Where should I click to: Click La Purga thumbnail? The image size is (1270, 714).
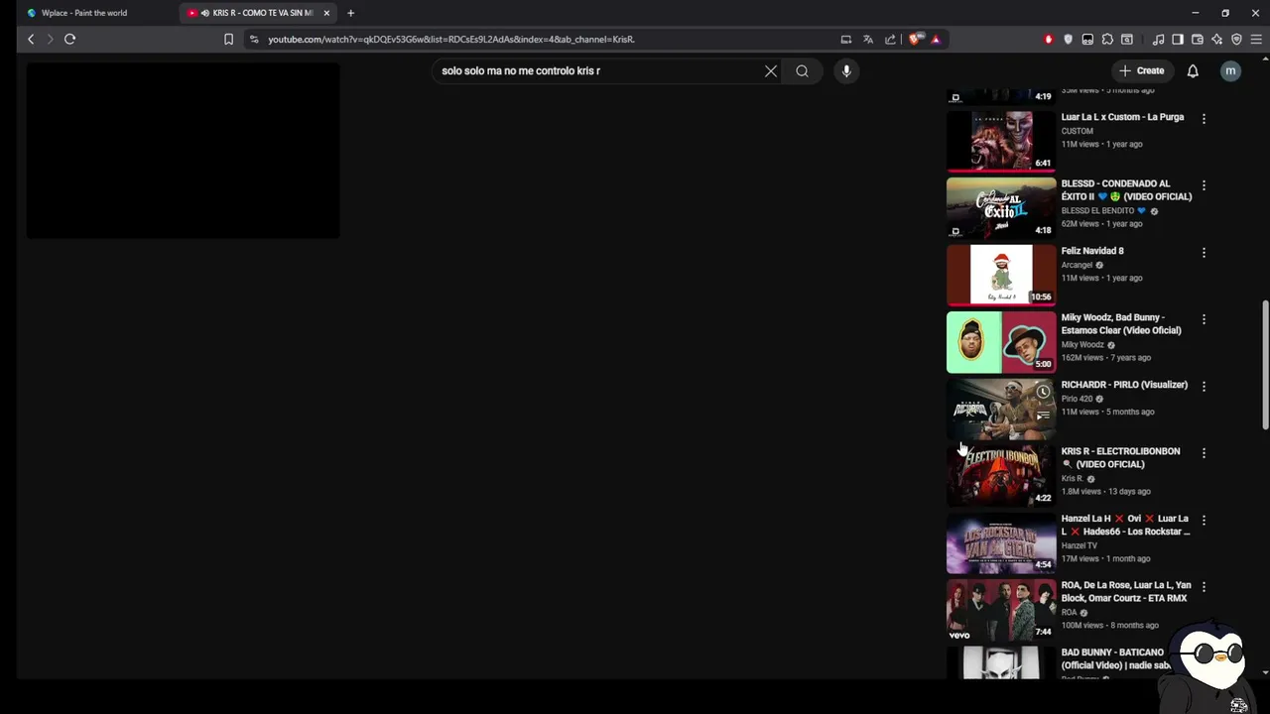tap(1001, 141)
